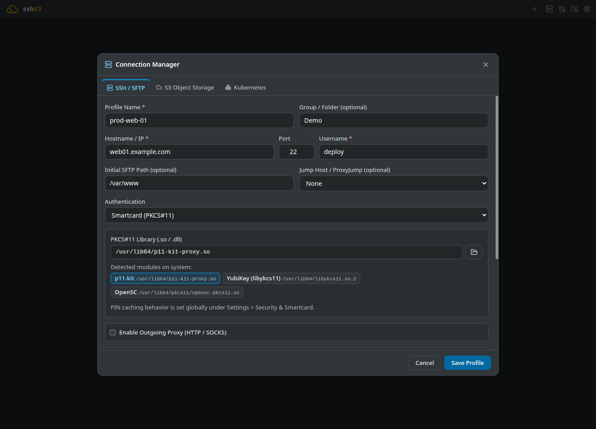Click the PIN caching behavior note text
Screen dimensions: 596x429
pos(212,308)
